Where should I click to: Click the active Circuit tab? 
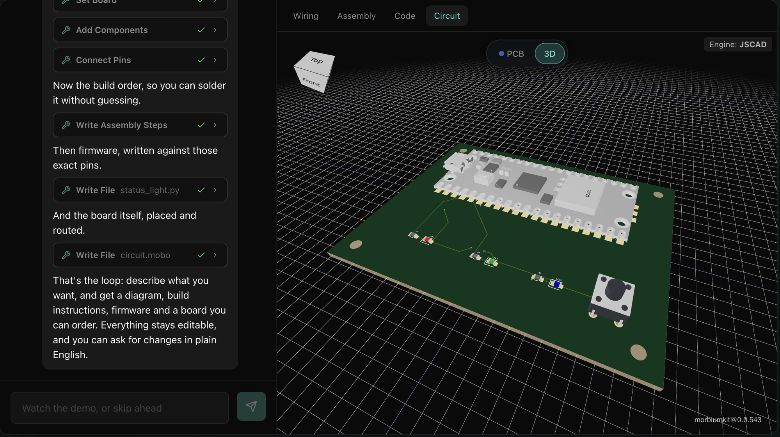(x=447, y=16)
